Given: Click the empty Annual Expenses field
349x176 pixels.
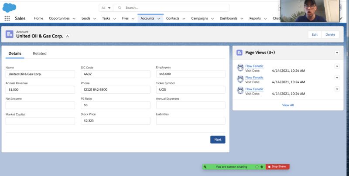Looking at the screenshot, I should 191,105.
